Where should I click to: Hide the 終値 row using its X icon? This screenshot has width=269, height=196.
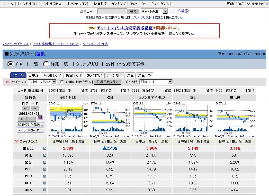45,155
